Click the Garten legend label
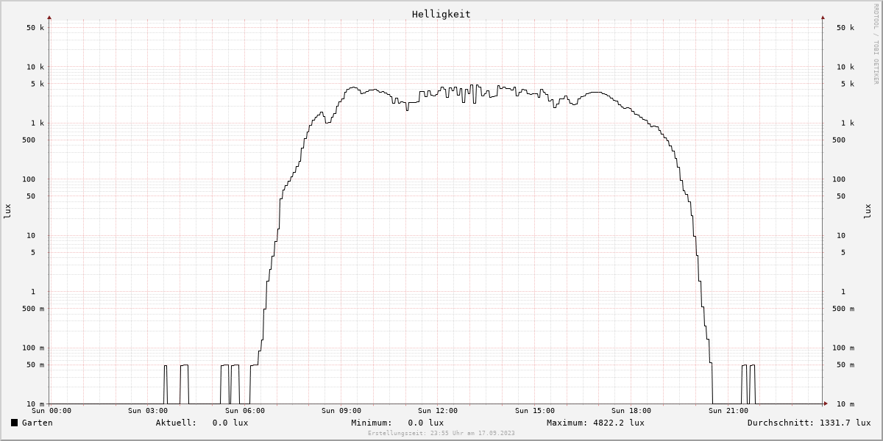883x441 pixels. pos(37,423)
